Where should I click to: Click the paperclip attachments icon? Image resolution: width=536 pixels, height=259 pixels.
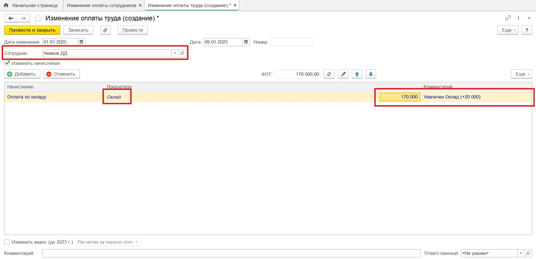pyautogui.click(x=105, y=30)
